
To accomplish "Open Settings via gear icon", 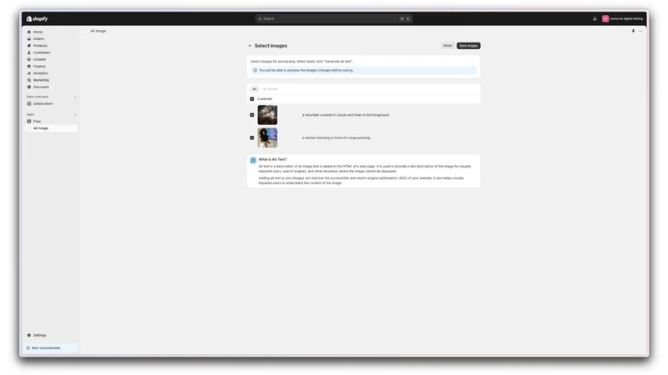I will tap(29, 335).
